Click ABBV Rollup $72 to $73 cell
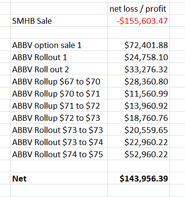This screenshot has height=197, width=185. click(59, 117)
